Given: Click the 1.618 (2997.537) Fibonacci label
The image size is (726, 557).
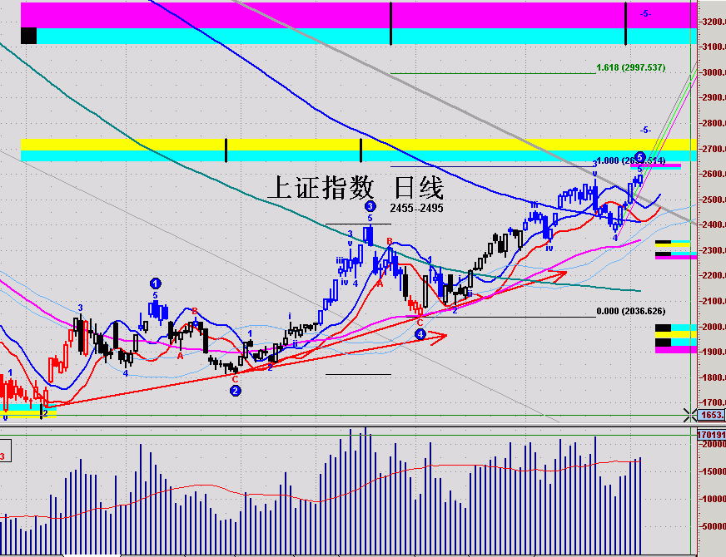Looking at the screenshot, I should (630, 67).
